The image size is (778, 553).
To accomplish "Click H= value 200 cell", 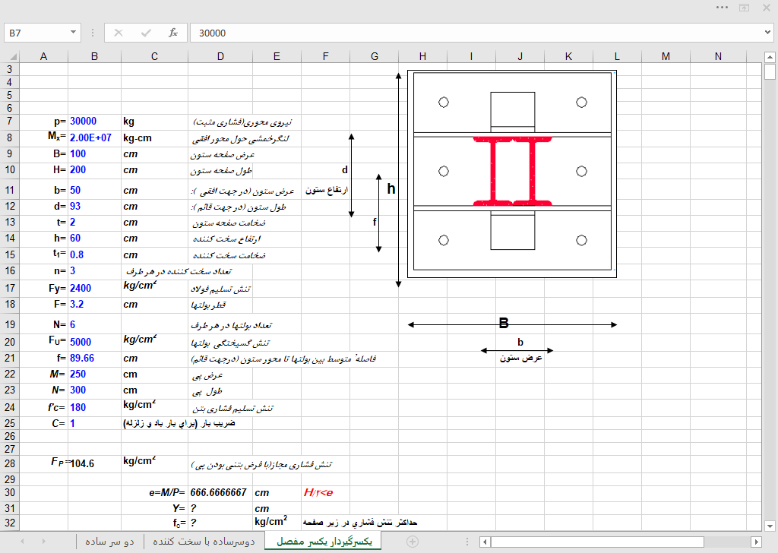I will [94, 170].
